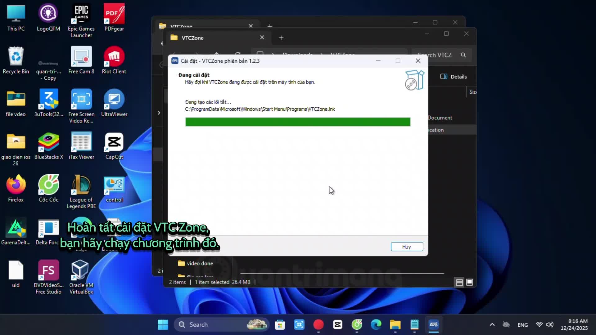
Task: Open Microsoft Store from taskbar
Action: pos(280,325)
